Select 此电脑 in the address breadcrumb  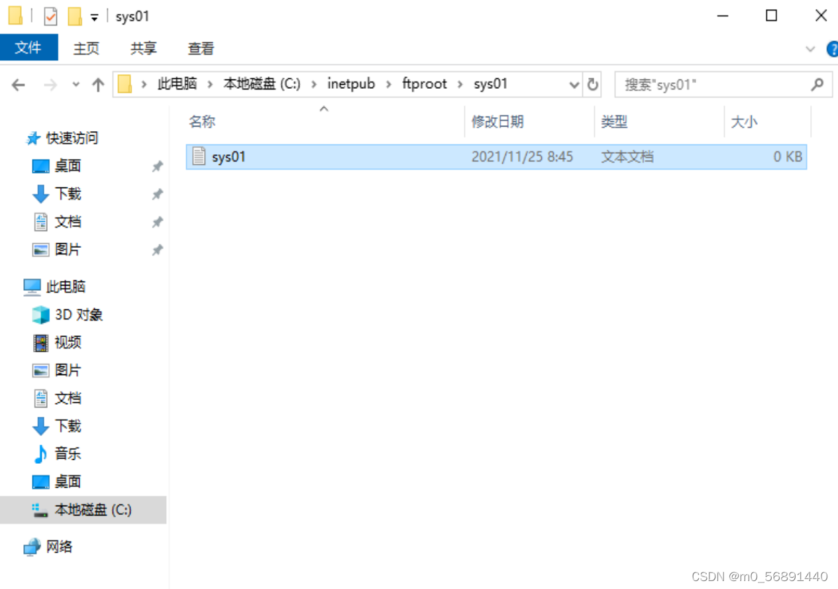(178, 84)
